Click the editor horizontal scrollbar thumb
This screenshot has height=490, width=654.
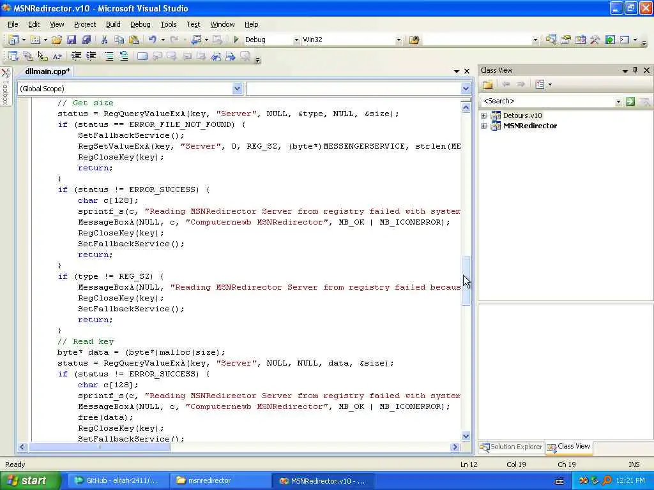pos(99,447)
